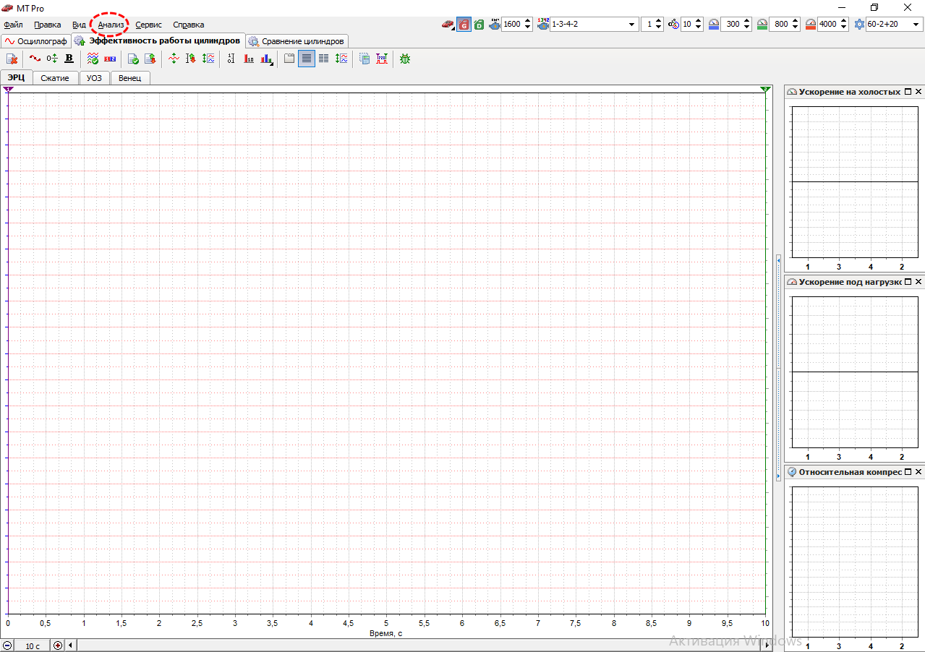Select the green D engine type button
This screenshot has height=652, width=925.
479,25
